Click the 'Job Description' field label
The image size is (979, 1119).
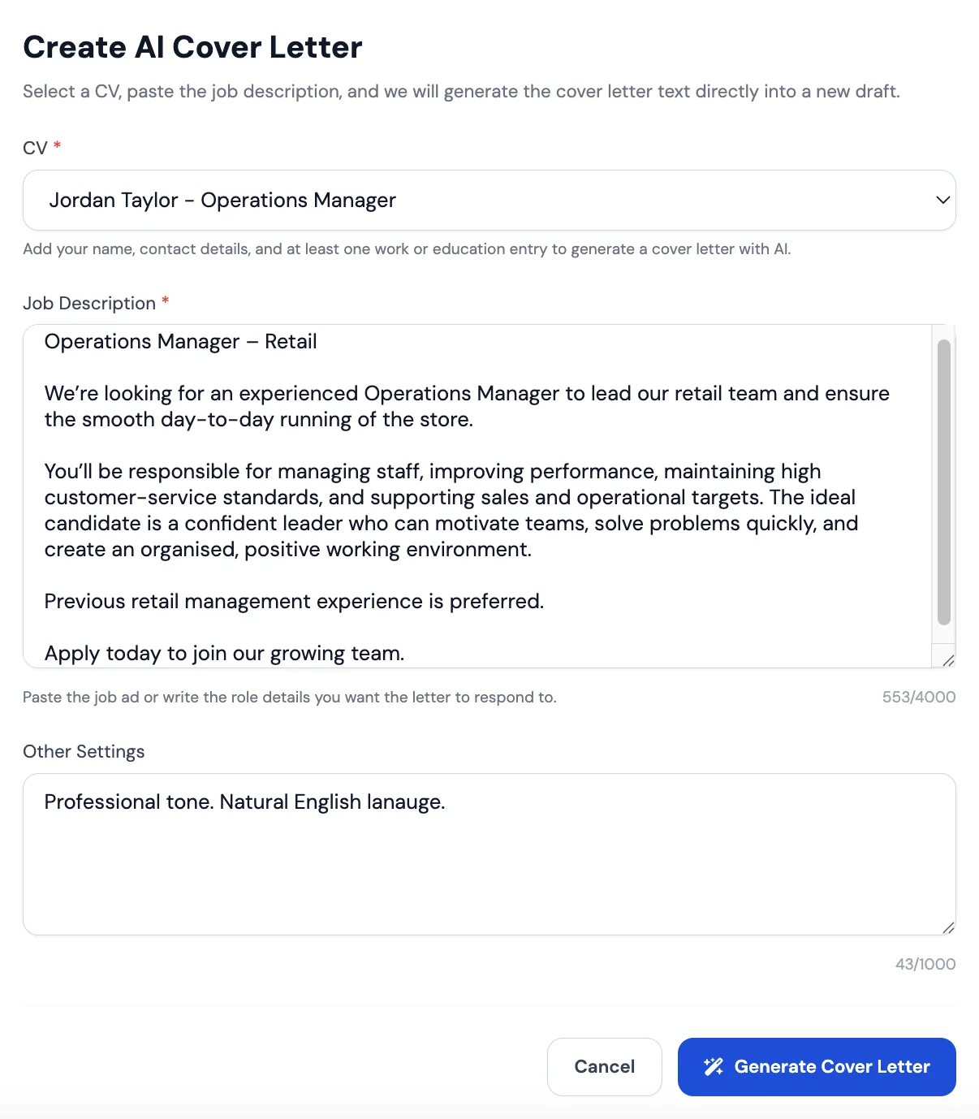pyautogui.click(x=89, y=303)
